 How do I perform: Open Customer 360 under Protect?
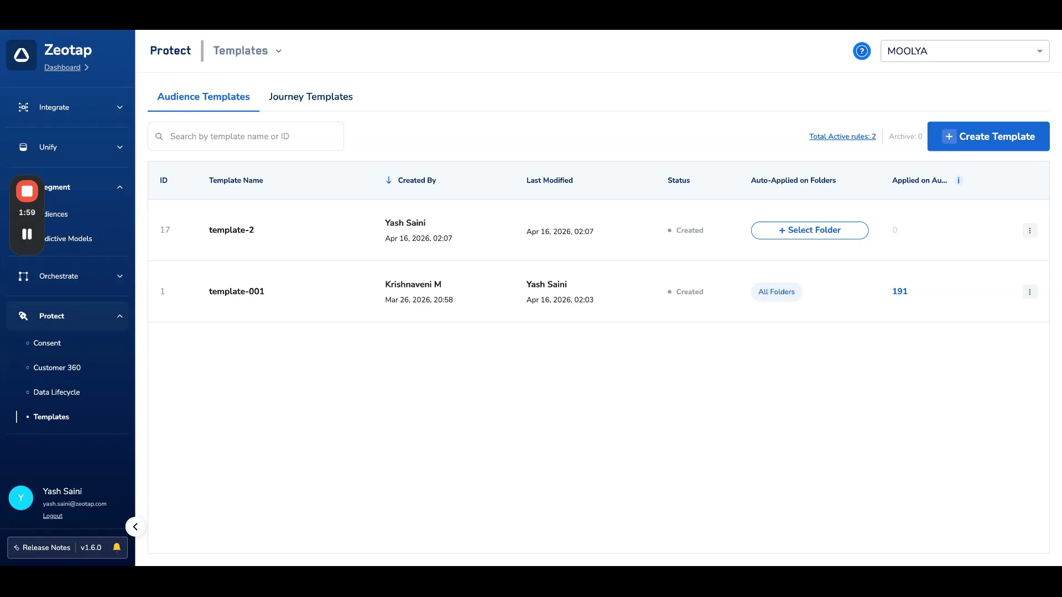tap(57, 368)
